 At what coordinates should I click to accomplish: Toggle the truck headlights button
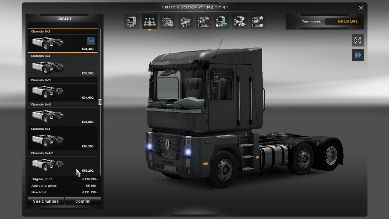tap(357, 55)
